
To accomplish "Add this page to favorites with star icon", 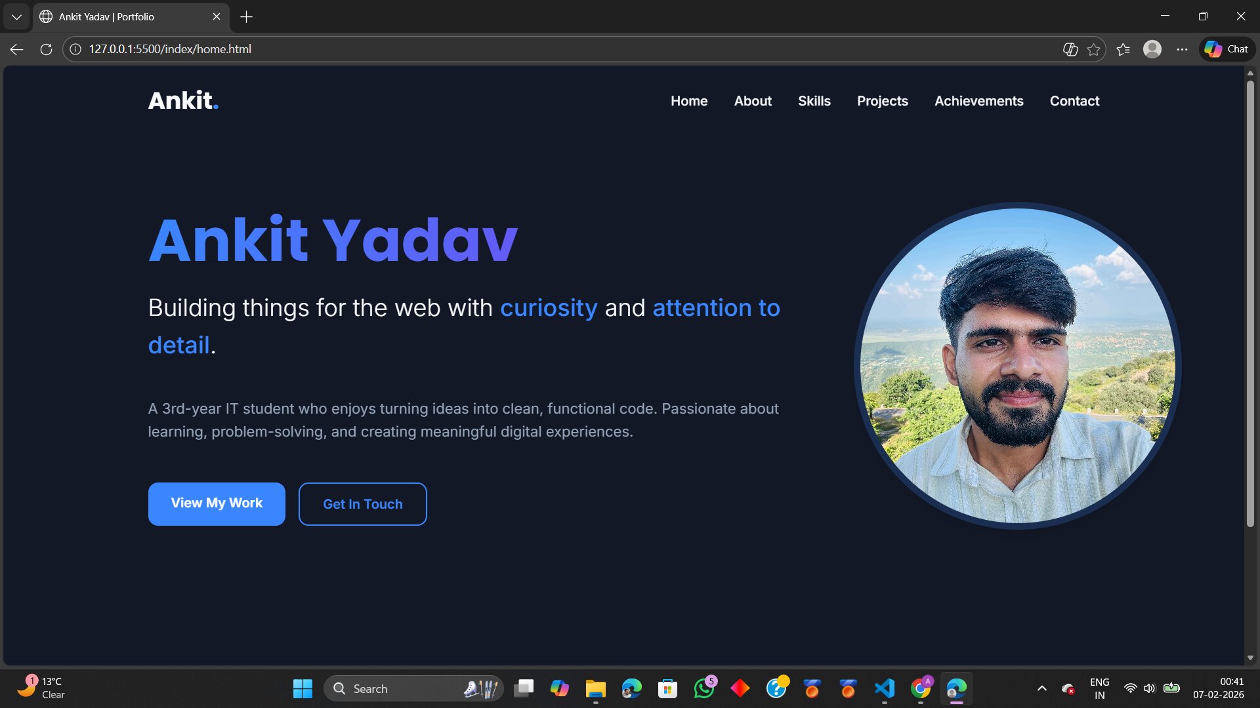I will 1093,49.
